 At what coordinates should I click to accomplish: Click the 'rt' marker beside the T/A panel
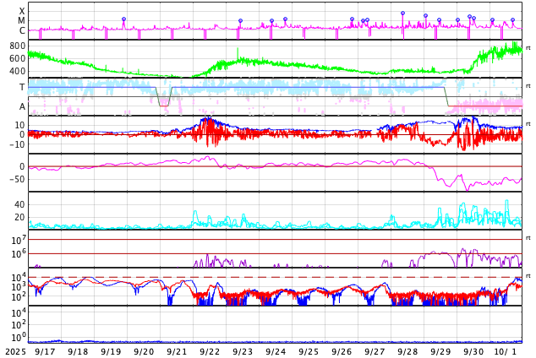click(x=528, y=86)
